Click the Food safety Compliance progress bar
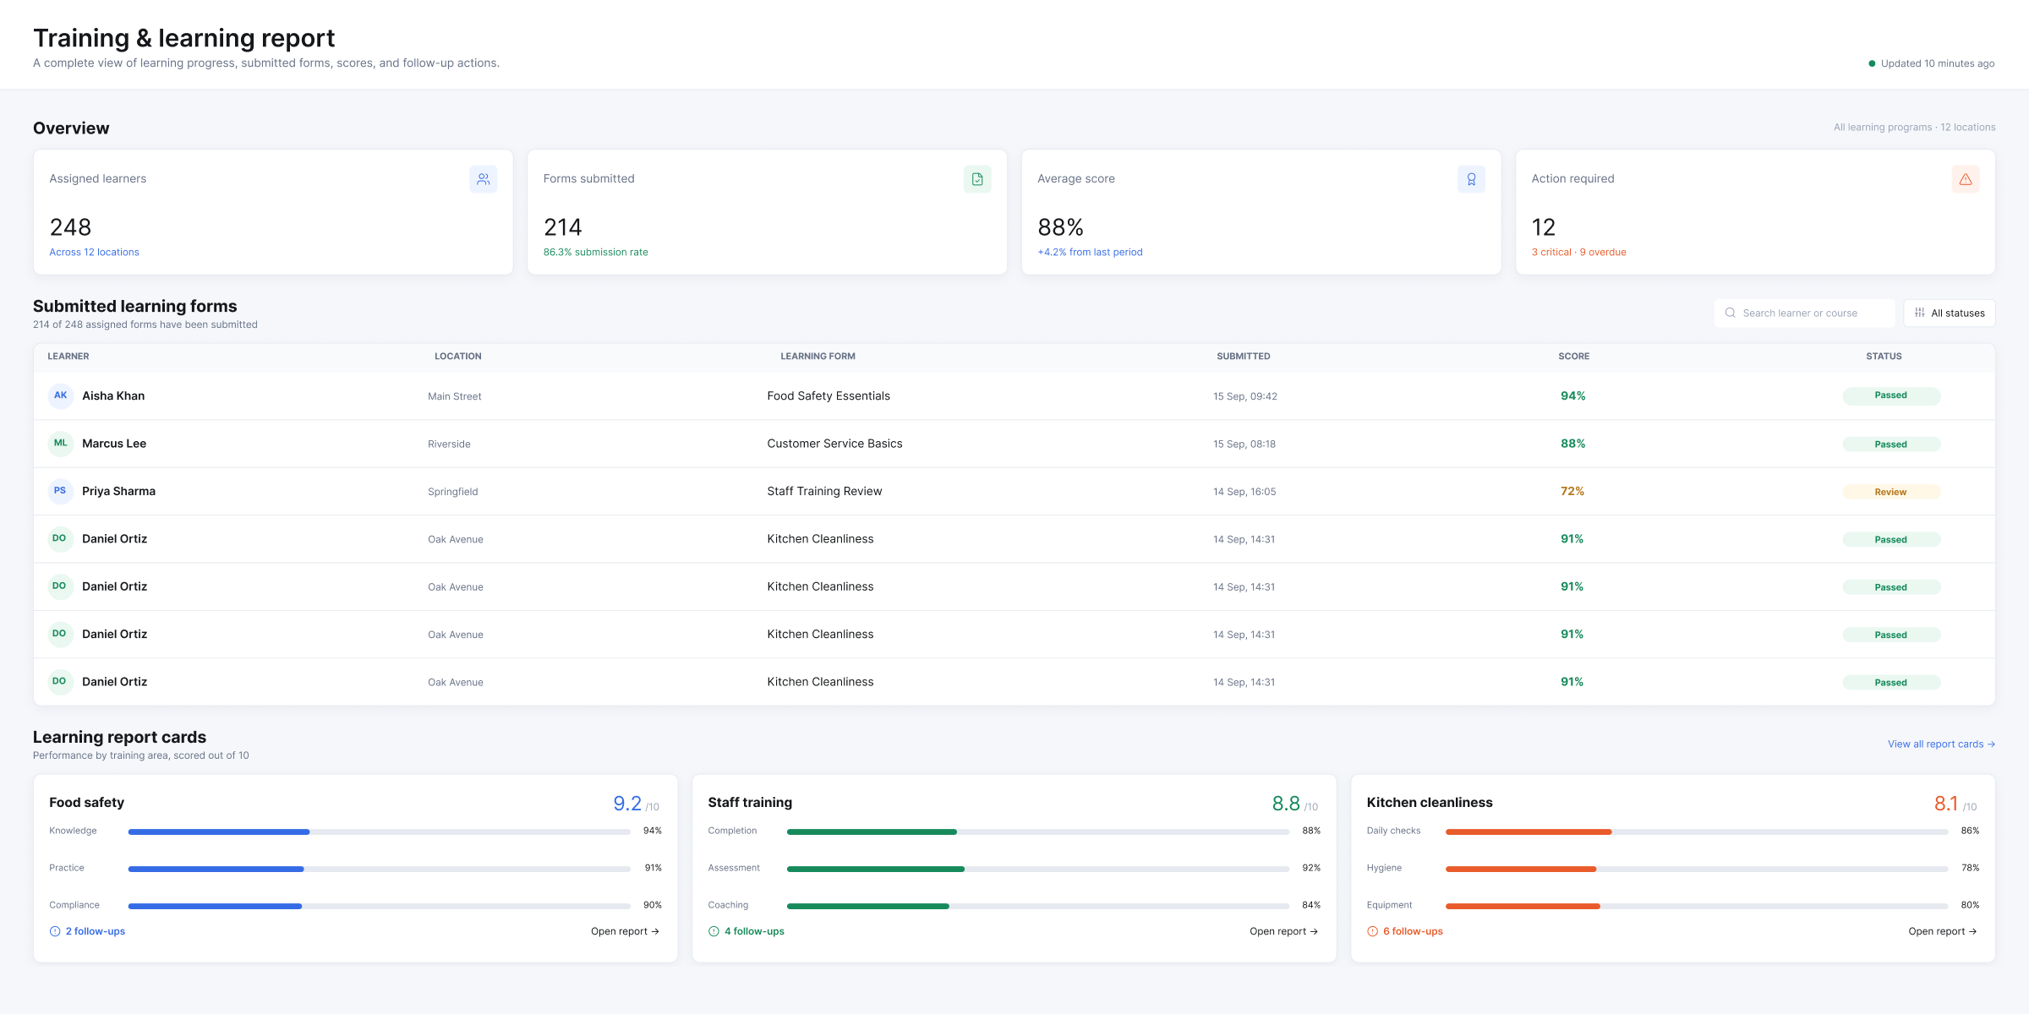This screenshot has width=2029, height=1014. [x=379, y=906]
